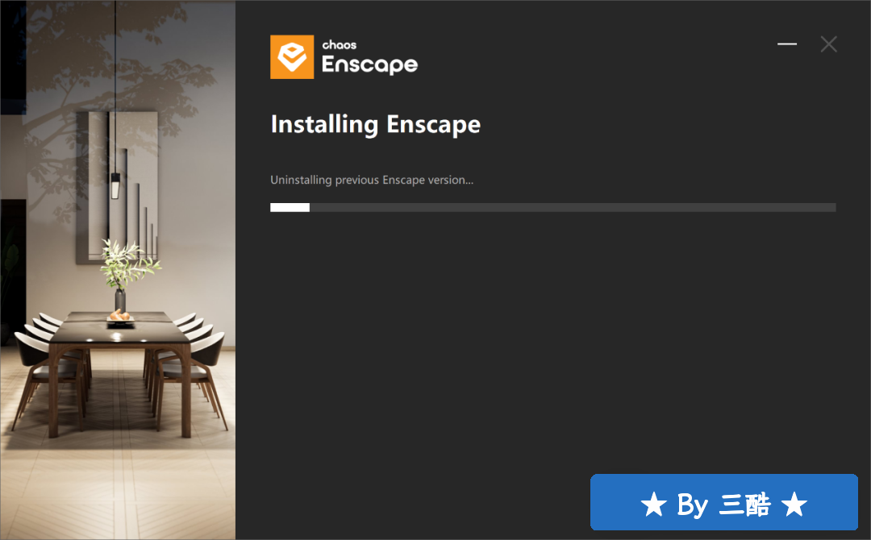871x540 pixels.
Task: Click the small 'chaos' wordmark
Action: (x=340, y=45)
